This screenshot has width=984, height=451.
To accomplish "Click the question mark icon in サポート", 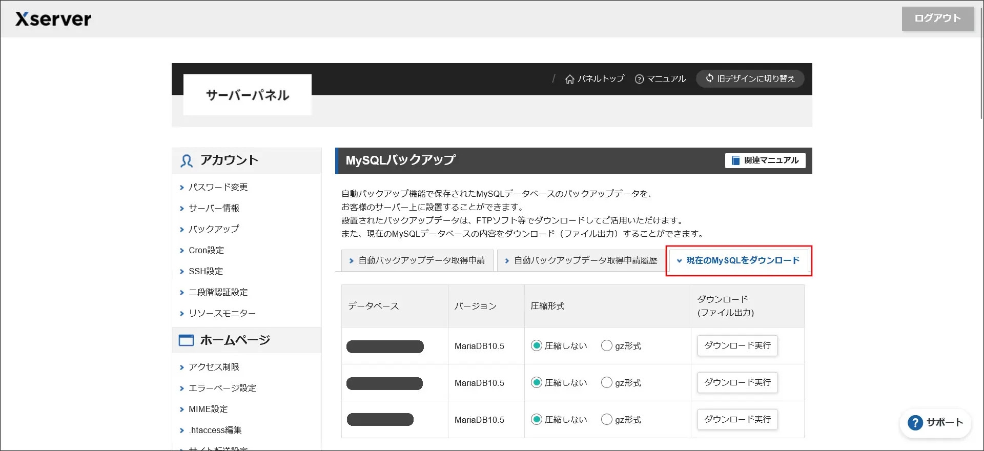I will (915, 423).
